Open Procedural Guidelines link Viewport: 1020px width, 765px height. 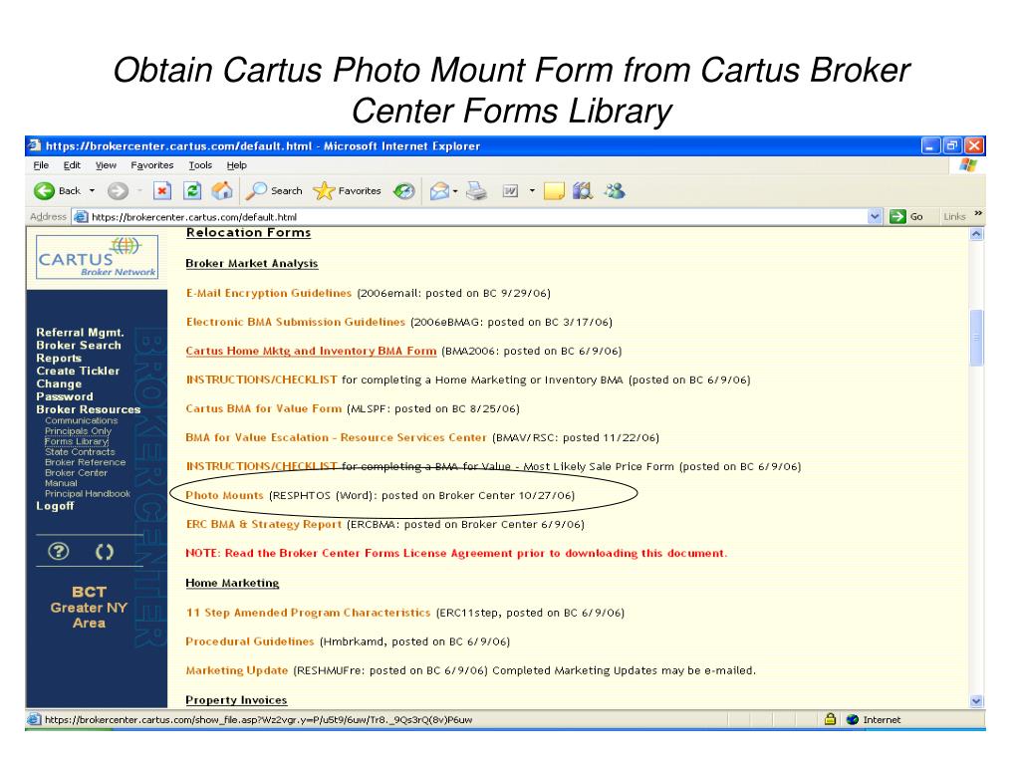pos(250,640)
